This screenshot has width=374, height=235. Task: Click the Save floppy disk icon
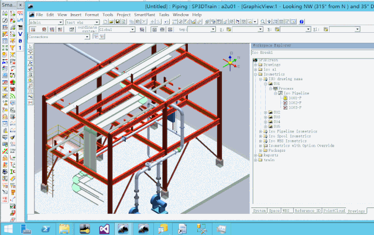pos(118,22)
